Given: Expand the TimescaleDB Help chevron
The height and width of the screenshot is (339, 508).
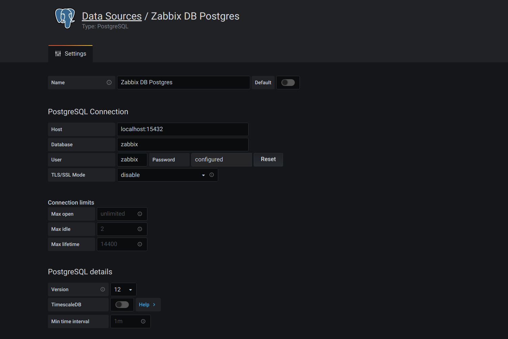Looking at the screenshot, I should [154, 304].
